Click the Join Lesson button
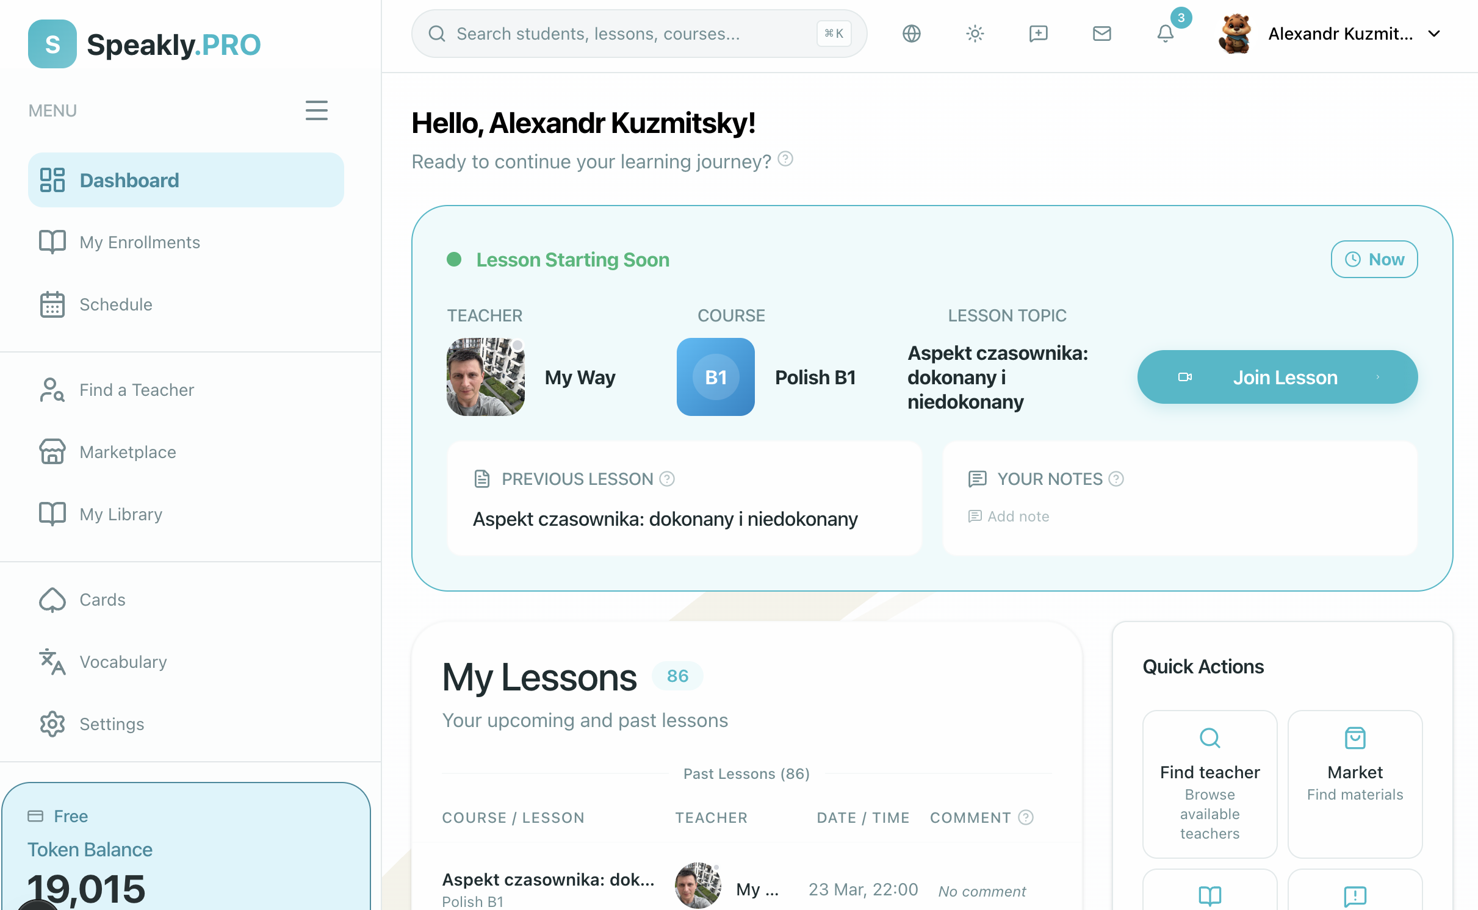This screenshot has height=910, width=1478. [1277, 377]
